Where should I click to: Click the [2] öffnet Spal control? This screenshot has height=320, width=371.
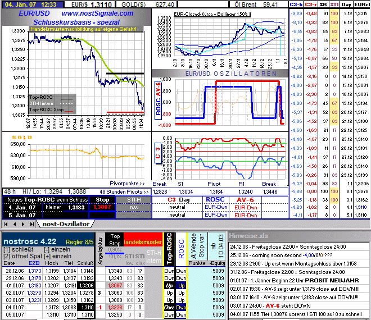(x=22, y=256)
